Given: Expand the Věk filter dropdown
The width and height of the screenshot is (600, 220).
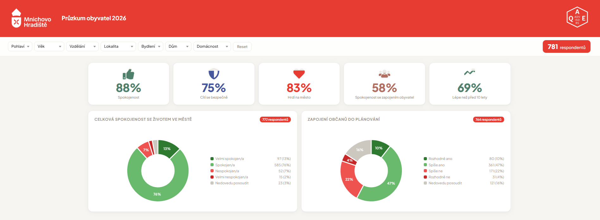Looking at the screenshot, I should (49, 46).
